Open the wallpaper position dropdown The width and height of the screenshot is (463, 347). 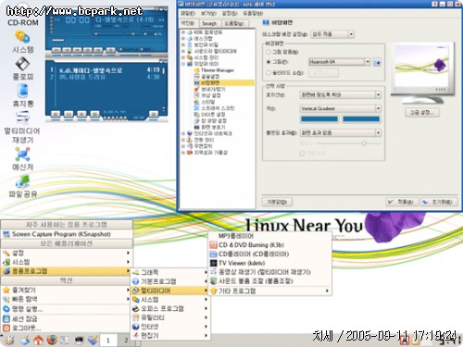(341, 94)
